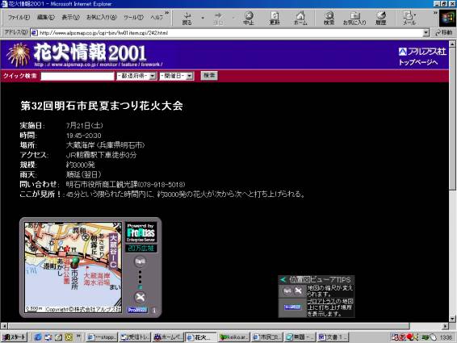The image size is (457, 343).
Task: Click the map close X round button
Action: point(140,297)
